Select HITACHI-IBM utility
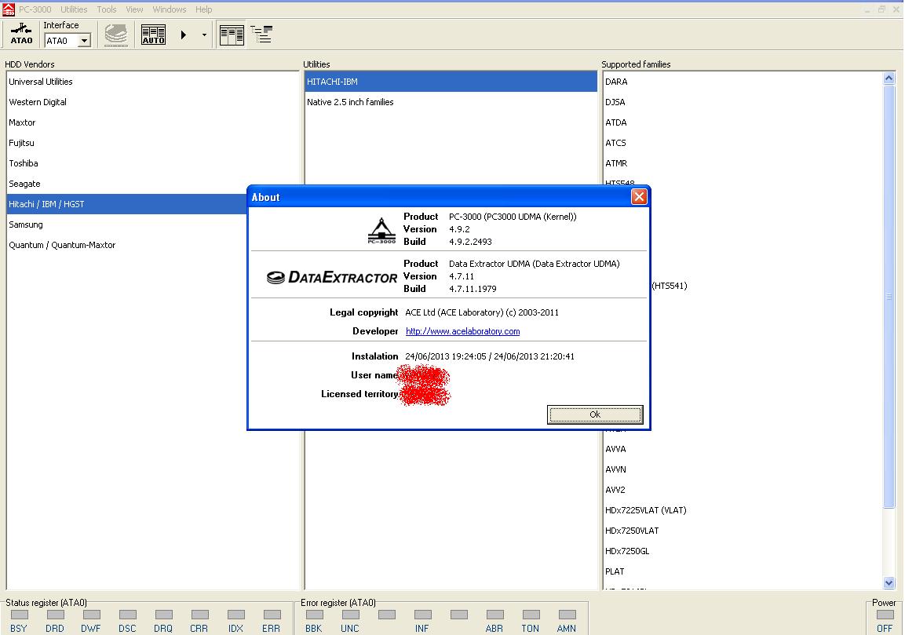Viewport: 905px width, 635px height. [x=451, y=82]
